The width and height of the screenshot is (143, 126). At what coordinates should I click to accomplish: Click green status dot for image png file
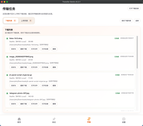pyautogui.click(x=7, y=57)
